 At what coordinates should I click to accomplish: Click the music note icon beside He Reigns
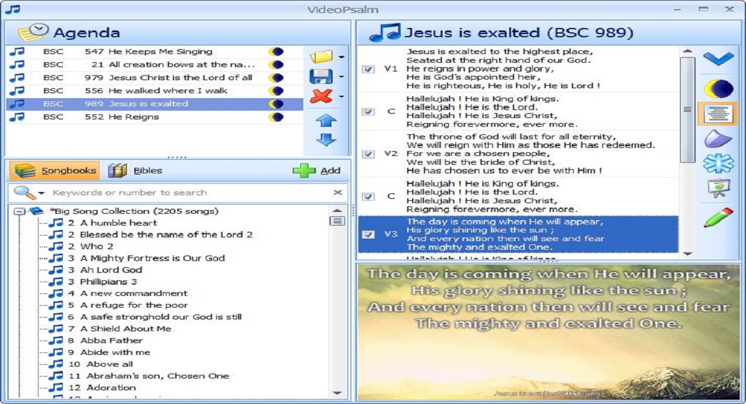[x=17, y=117]
